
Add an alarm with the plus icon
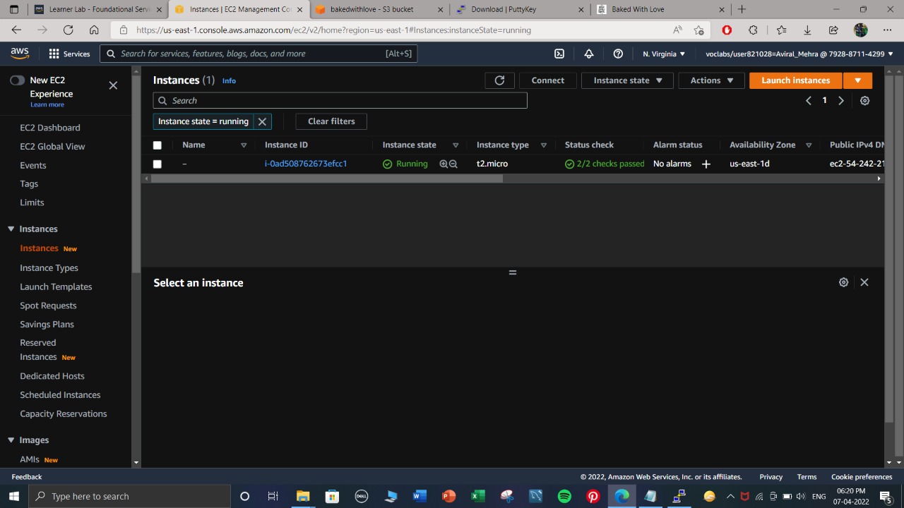pos(706,164)
